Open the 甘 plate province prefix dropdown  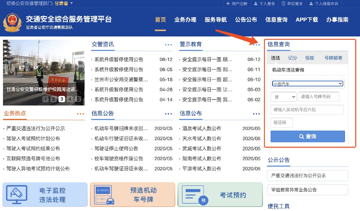[x=283, y=97]
